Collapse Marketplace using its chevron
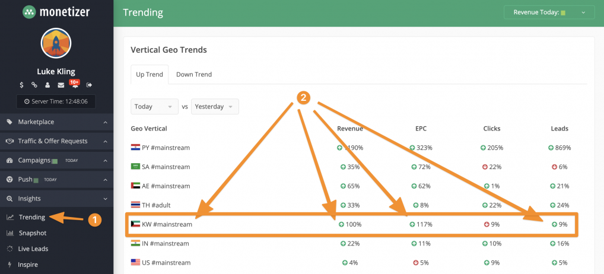 (x=105, y=122)
